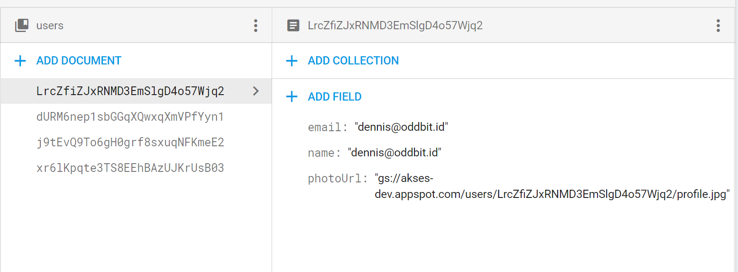Click the users collection title
738x272 pixels.
point(50,26)
